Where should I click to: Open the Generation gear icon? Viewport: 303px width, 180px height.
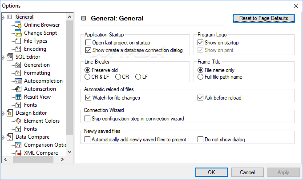click(x=18, y=65)
